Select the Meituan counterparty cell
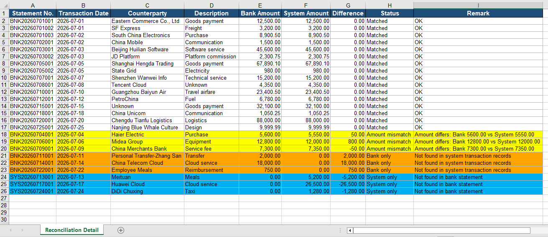Screen dimensions: 548x237 tap(147, 177)
